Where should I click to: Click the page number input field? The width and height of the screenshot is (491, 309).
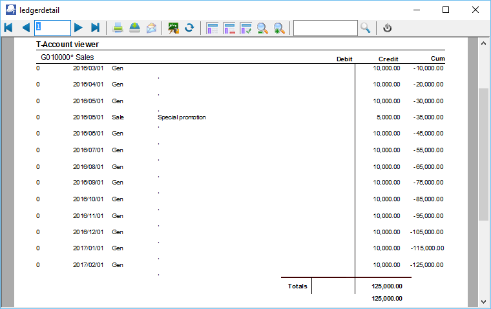[52, 28]
